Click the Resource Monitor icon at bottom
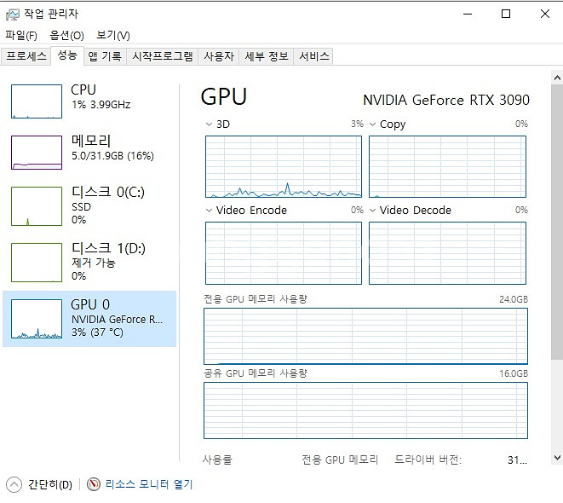Screen dimensions: 563x503 tap(94, 484)
